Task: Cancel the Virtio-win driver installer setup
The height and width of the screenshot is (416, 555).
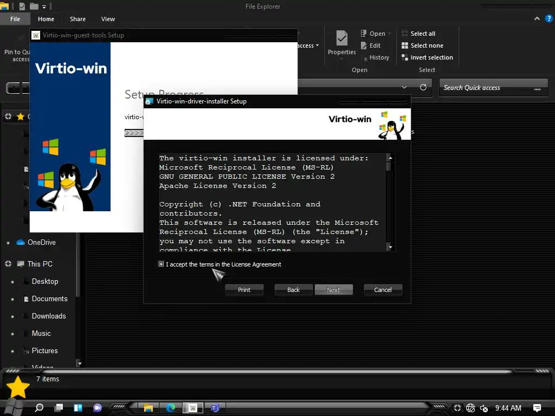Action: (x=383, y=290)
